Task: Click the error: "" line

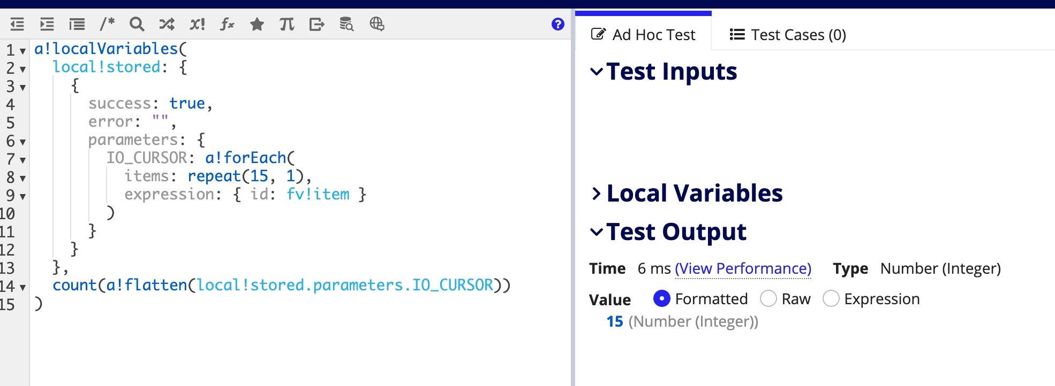Action: pos(132,121)
